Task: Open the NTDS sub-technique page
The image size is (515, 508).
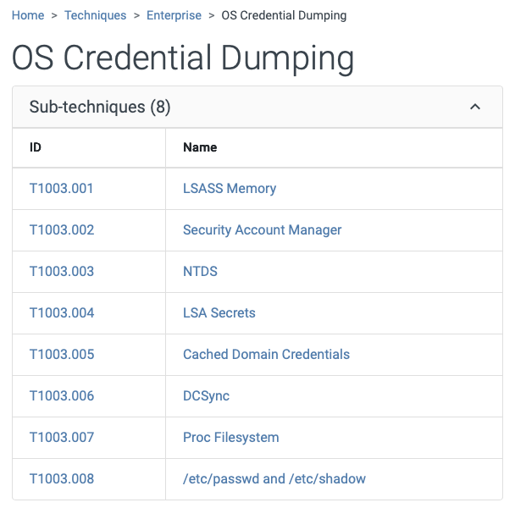Action: pyautogui.click(x=200, y=271)
